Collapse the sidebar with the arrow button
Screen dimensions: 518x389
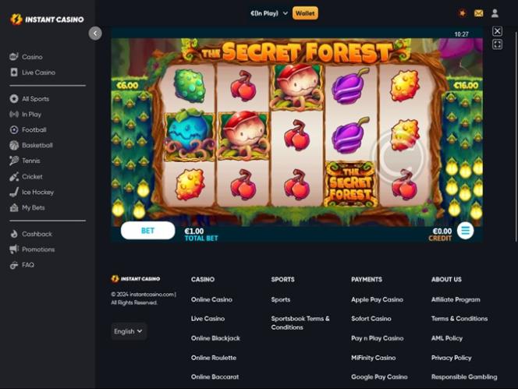click(x=95, y=34)
